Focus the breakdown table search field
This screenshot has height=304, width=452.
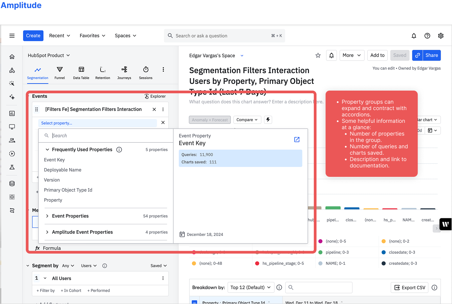[x=318, y=288]
